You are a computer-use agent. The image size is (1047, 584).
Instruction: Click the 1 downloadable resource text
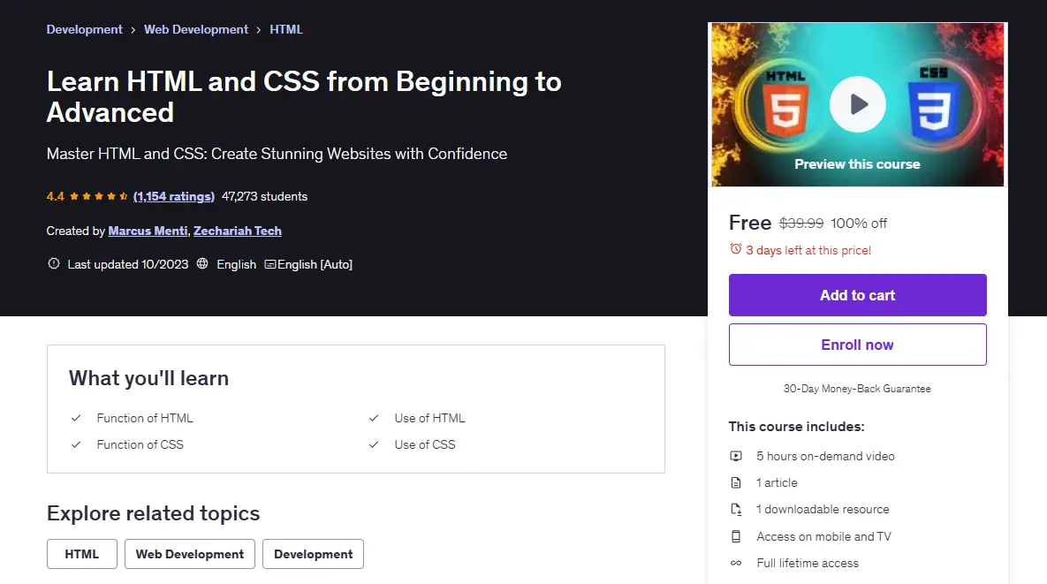(x=823, y=509)
